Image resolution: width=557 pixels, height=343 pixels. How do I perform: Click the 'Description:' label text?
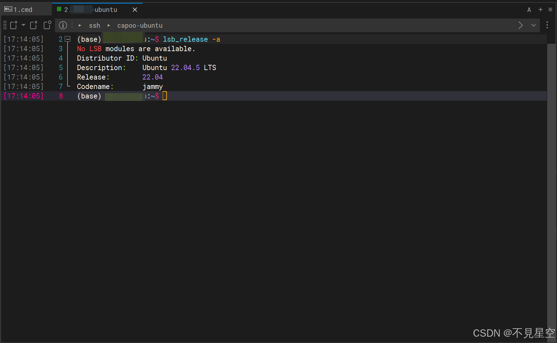[101, 68]
